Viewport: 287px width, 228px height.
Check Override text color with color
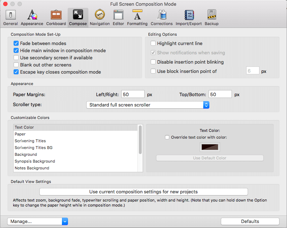[167, 137]
